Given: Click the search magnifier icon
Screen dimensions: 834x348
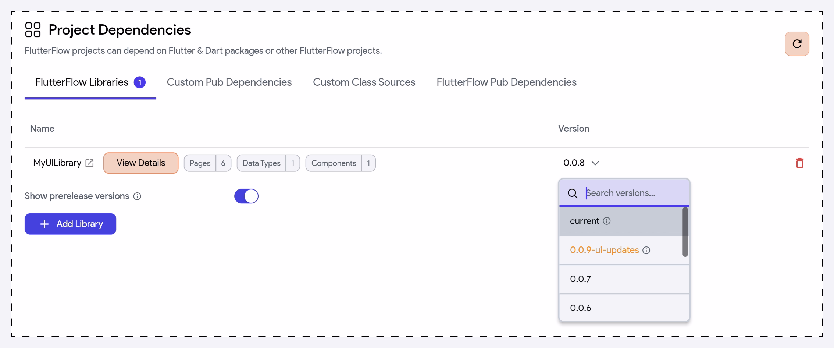Looking at the screenshot, I should [x=573, y=193].
